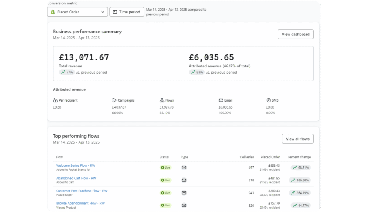Viewport: 376px width, 212px height.
Task: Click the 44.77% percent change badge
Action: [301, 205]
